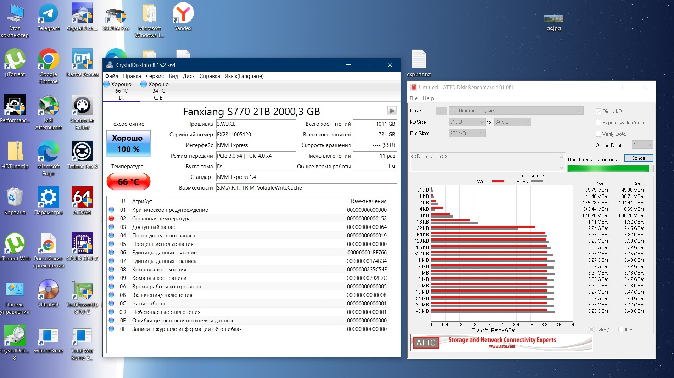Enable Verify Data checkbox
Viewport: 674px width, 378px height.
tap(598, 134)
